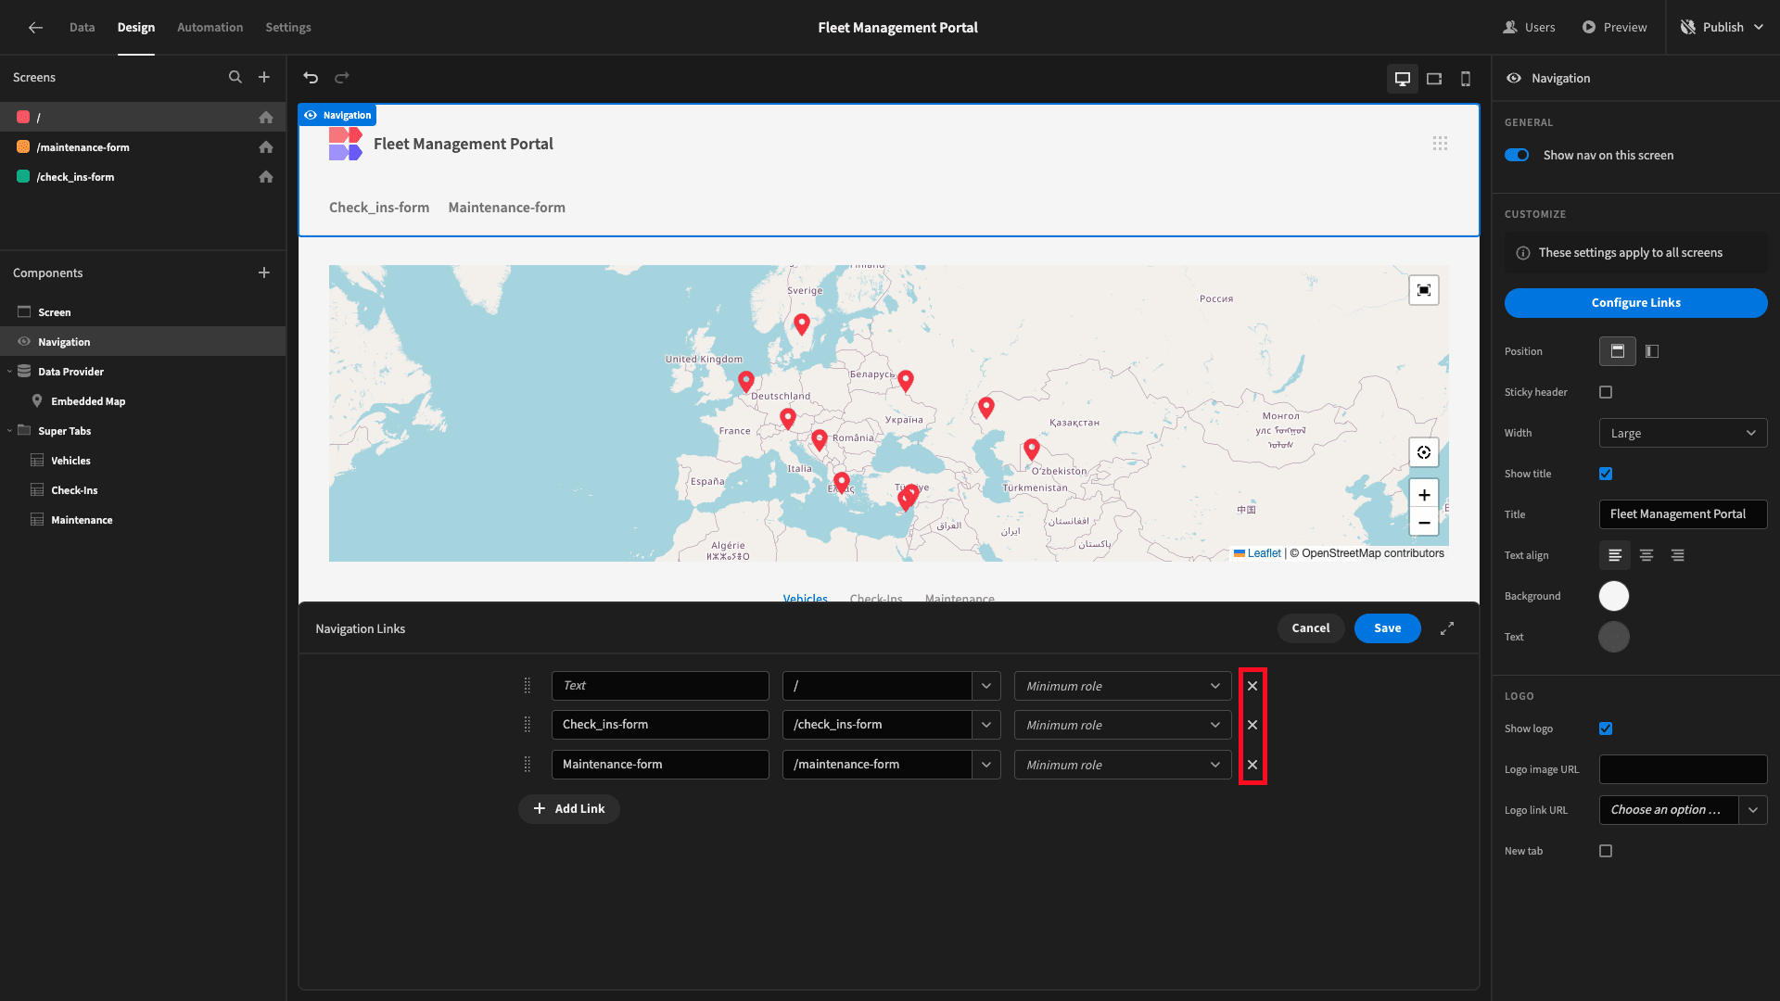Viewport: 1780px width, 1001px height.
Task: Remove the Maintenance-form navigation link
Action: (1252, 765)
